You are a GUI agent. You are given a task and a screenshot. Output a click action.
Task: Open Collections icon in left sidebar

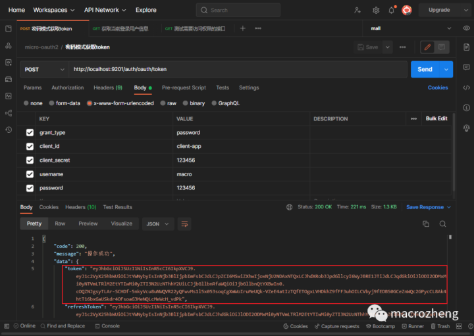tap(9, 29)
